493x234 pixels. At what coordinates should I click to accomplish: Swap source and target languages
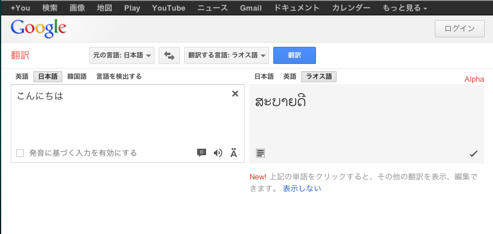tap(169, 56)
